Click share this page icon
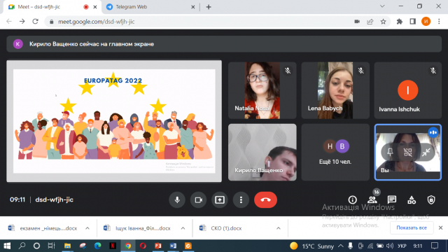Screen dimensions: 448x252 click(370, 22)
